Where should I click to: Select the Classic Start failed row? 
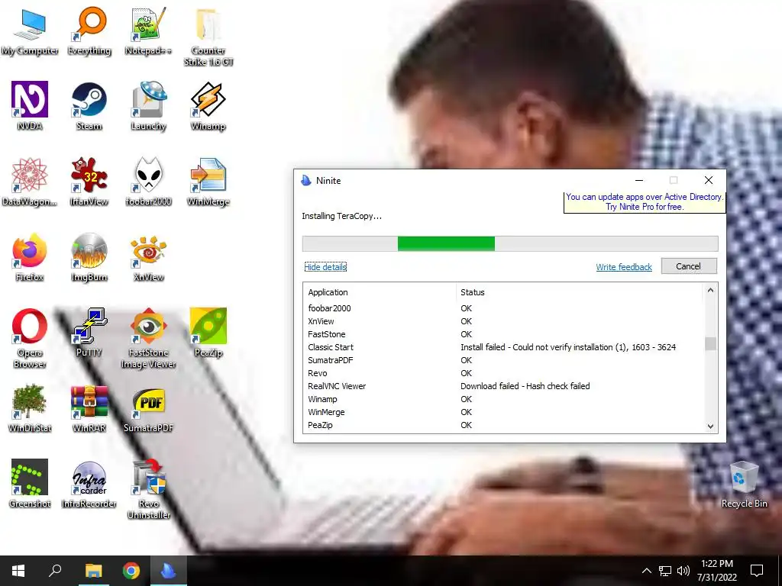click(504, 347)
